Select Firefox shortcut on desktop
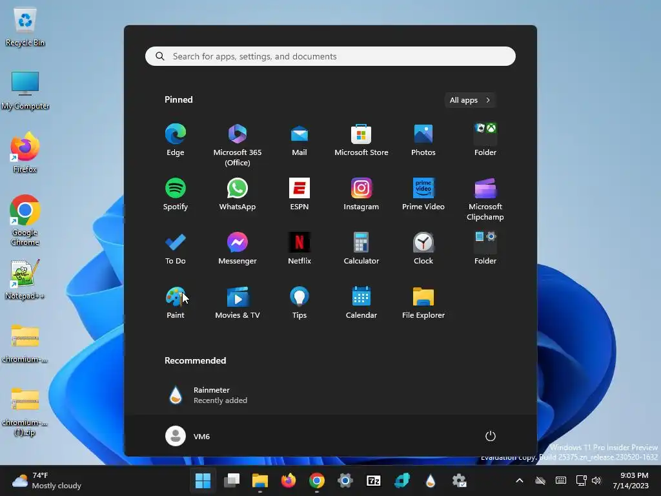Image resolution: width=661 pixels, height=496 pixels. click(25, 152)
